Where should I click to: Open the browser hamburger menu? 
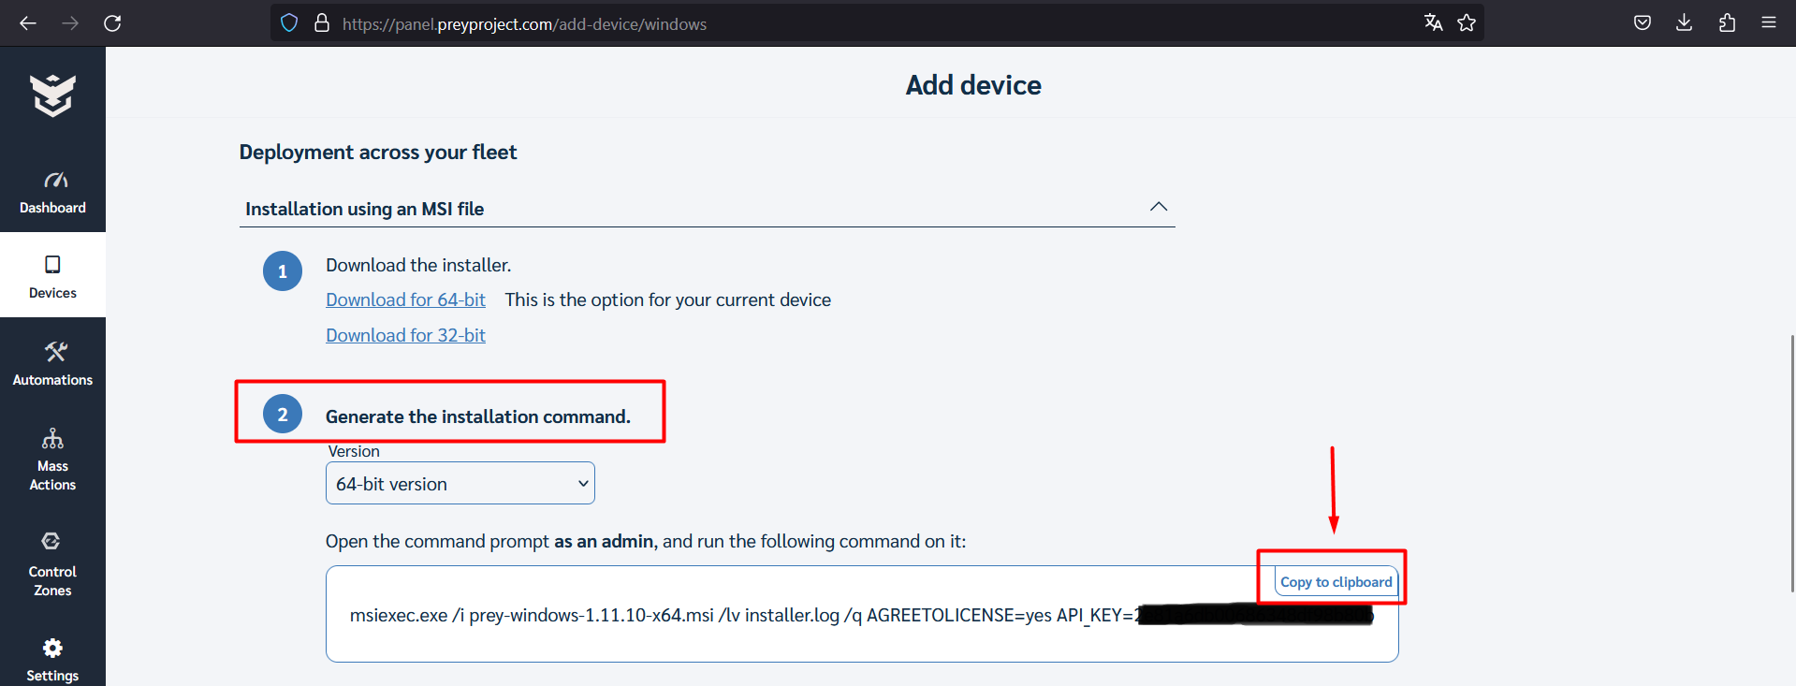(1770, 22)
